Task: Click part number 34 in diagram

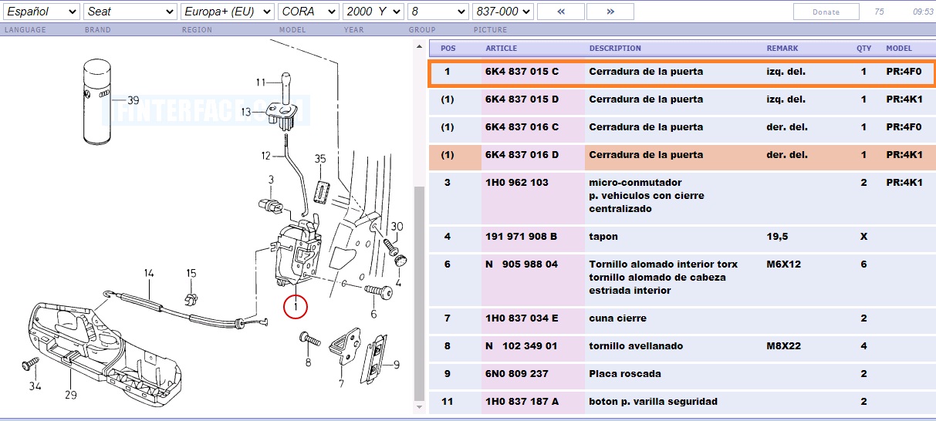Action: pyautogui.click(x=35, y=386)
